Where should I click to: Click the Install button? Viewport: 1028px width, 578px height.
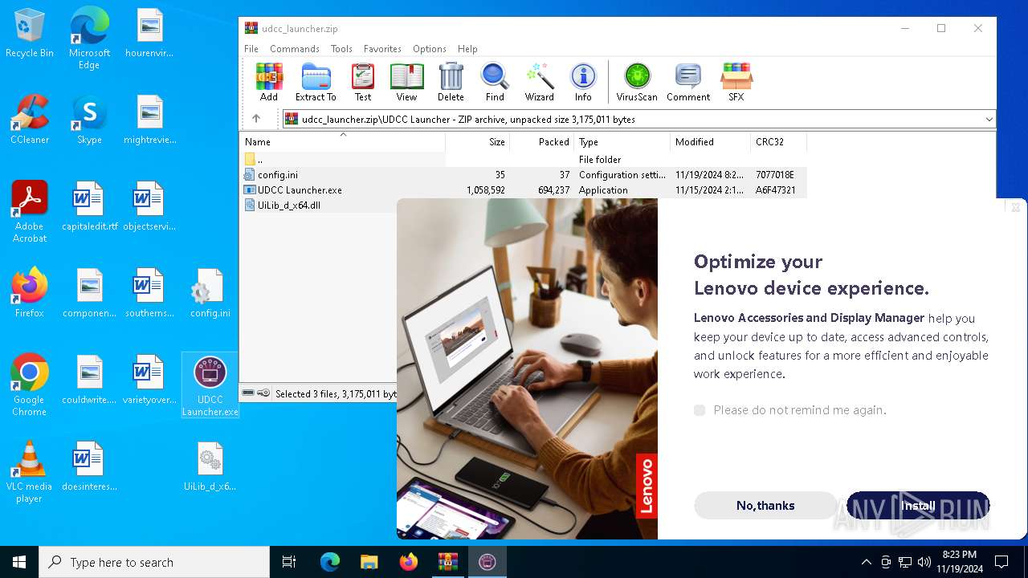point(918,506)
